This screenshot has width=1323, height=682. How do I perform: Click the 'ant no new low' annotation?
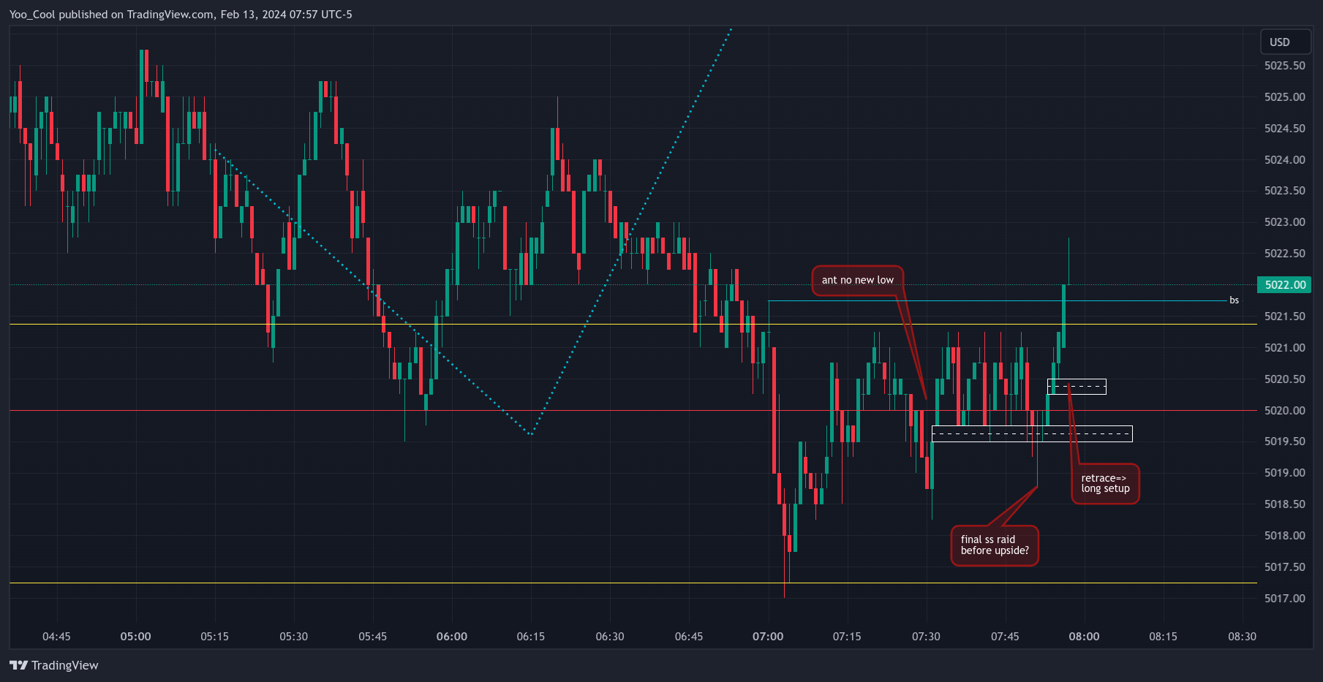857,281
